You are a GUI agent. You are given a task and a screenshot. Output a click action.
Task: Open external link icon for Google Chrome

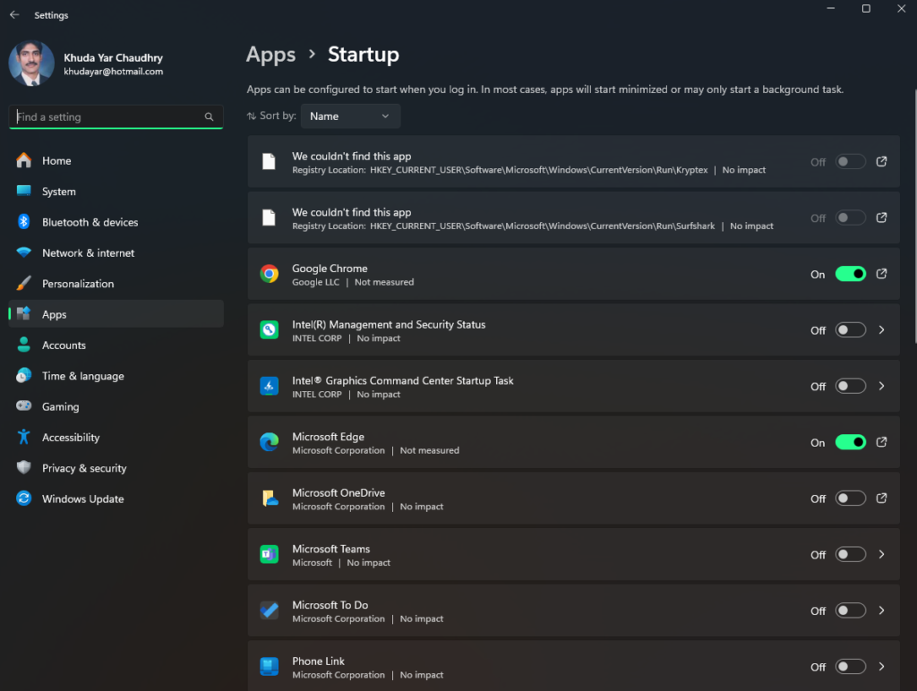click(881, 274)
